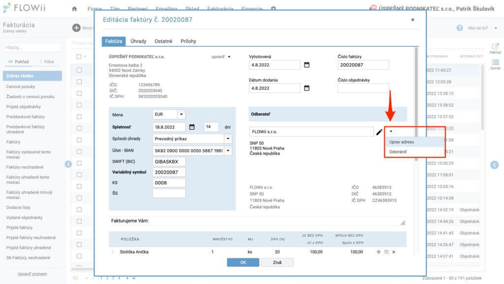Click the Fakturujeme Vám text area
The width and height of the screenshot is (504, 284).
point(257,221)
